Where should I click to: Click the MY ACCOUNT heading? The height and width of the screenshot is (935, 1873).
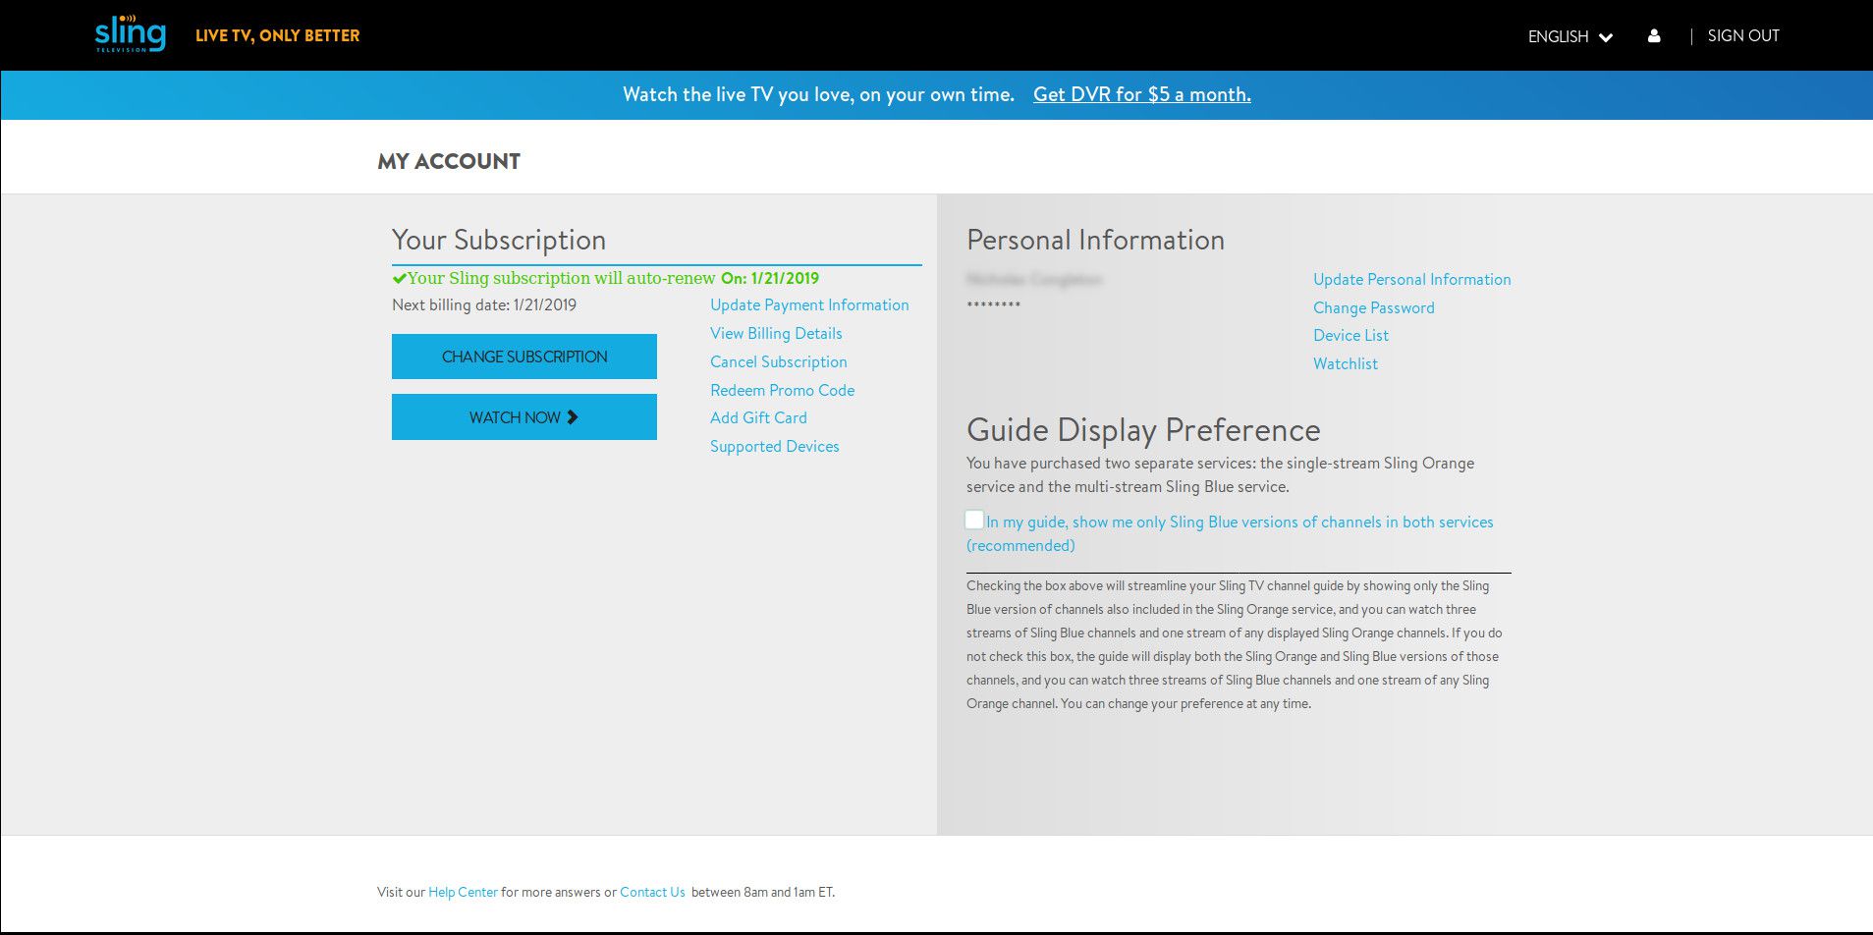(449, 162)
